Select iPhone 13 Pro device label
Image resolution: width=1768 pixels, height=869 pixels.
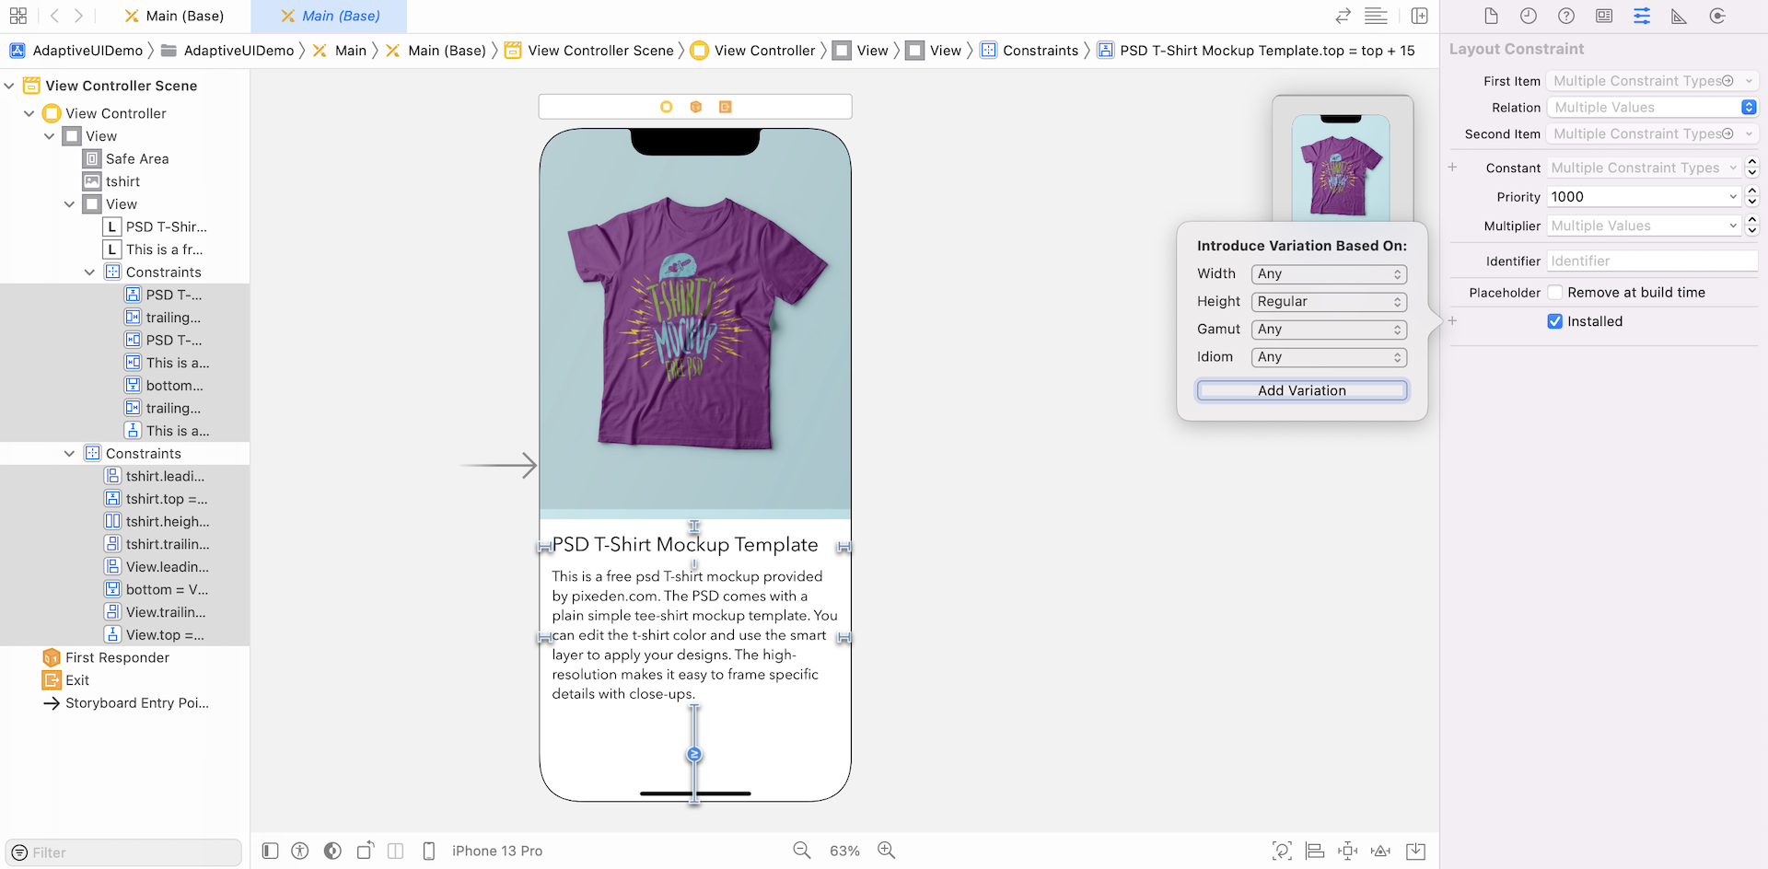[x=496, y=851]
